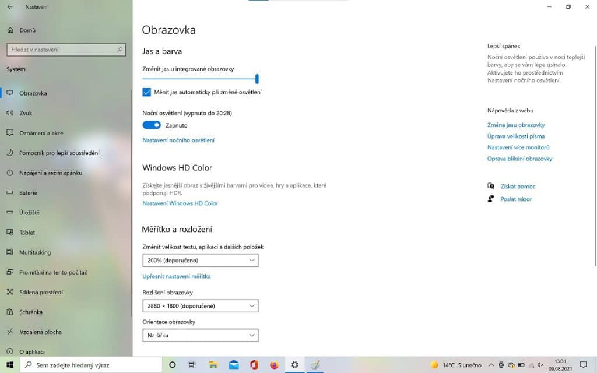
Task: Click the search magnifier in Hledat v nastavení
Action: point(120,50)
